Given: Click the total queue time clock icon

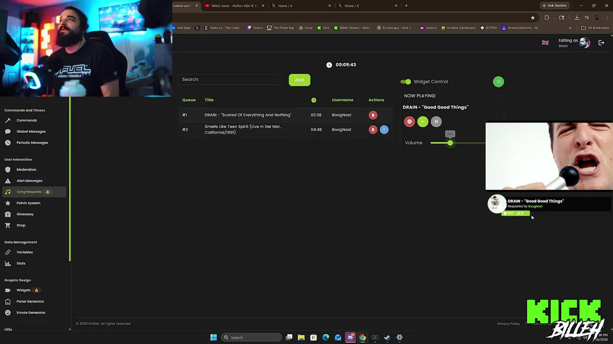Looking at the screenshot, I should tap(329, 65).
